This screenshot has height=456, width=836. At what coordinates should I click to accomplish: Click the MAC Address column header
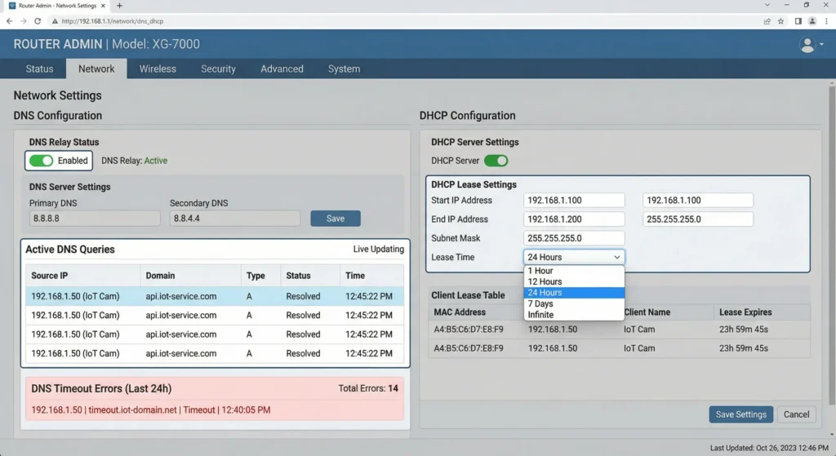(x=476, y=312)
